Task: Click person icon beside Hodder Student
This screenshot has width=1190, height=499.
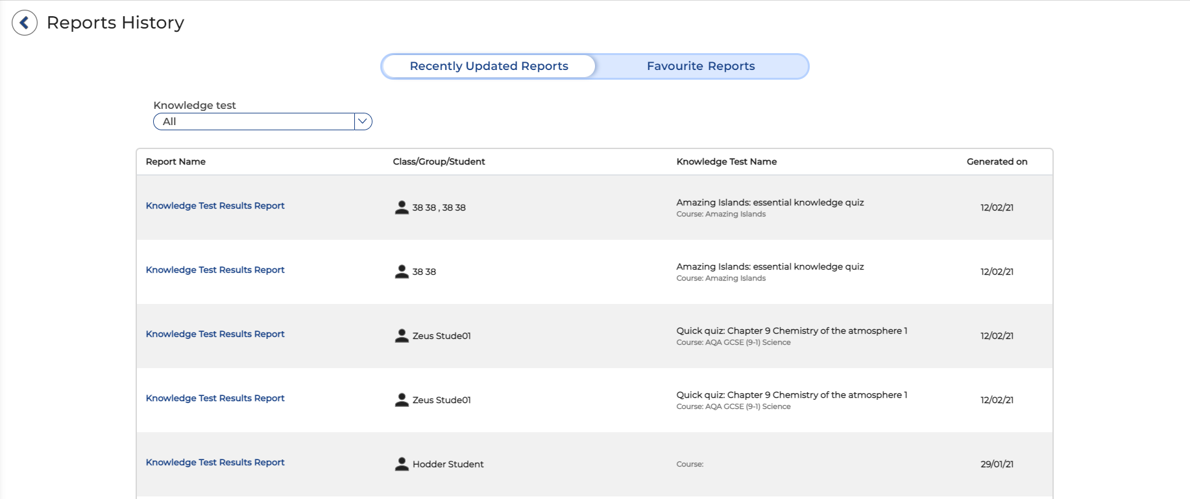Action: tap(402, 464)
